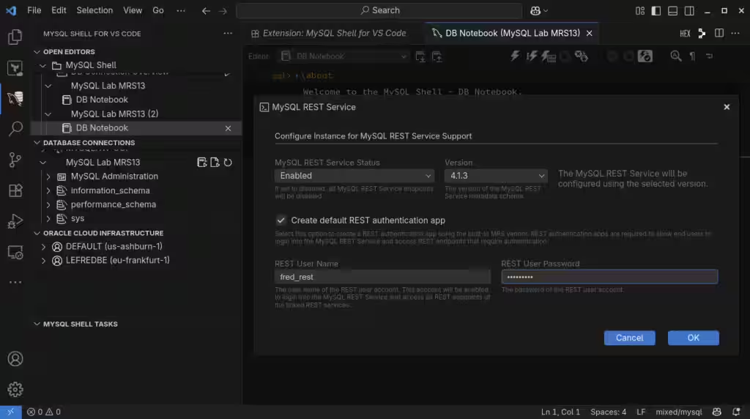
Task: Expand the MySQL Administration node
Action: click(x=48, y=177)
